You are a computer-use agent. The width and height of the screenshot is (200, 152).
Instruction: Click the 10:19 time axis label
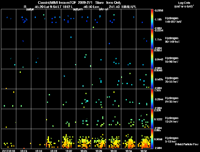coord(53,151)
